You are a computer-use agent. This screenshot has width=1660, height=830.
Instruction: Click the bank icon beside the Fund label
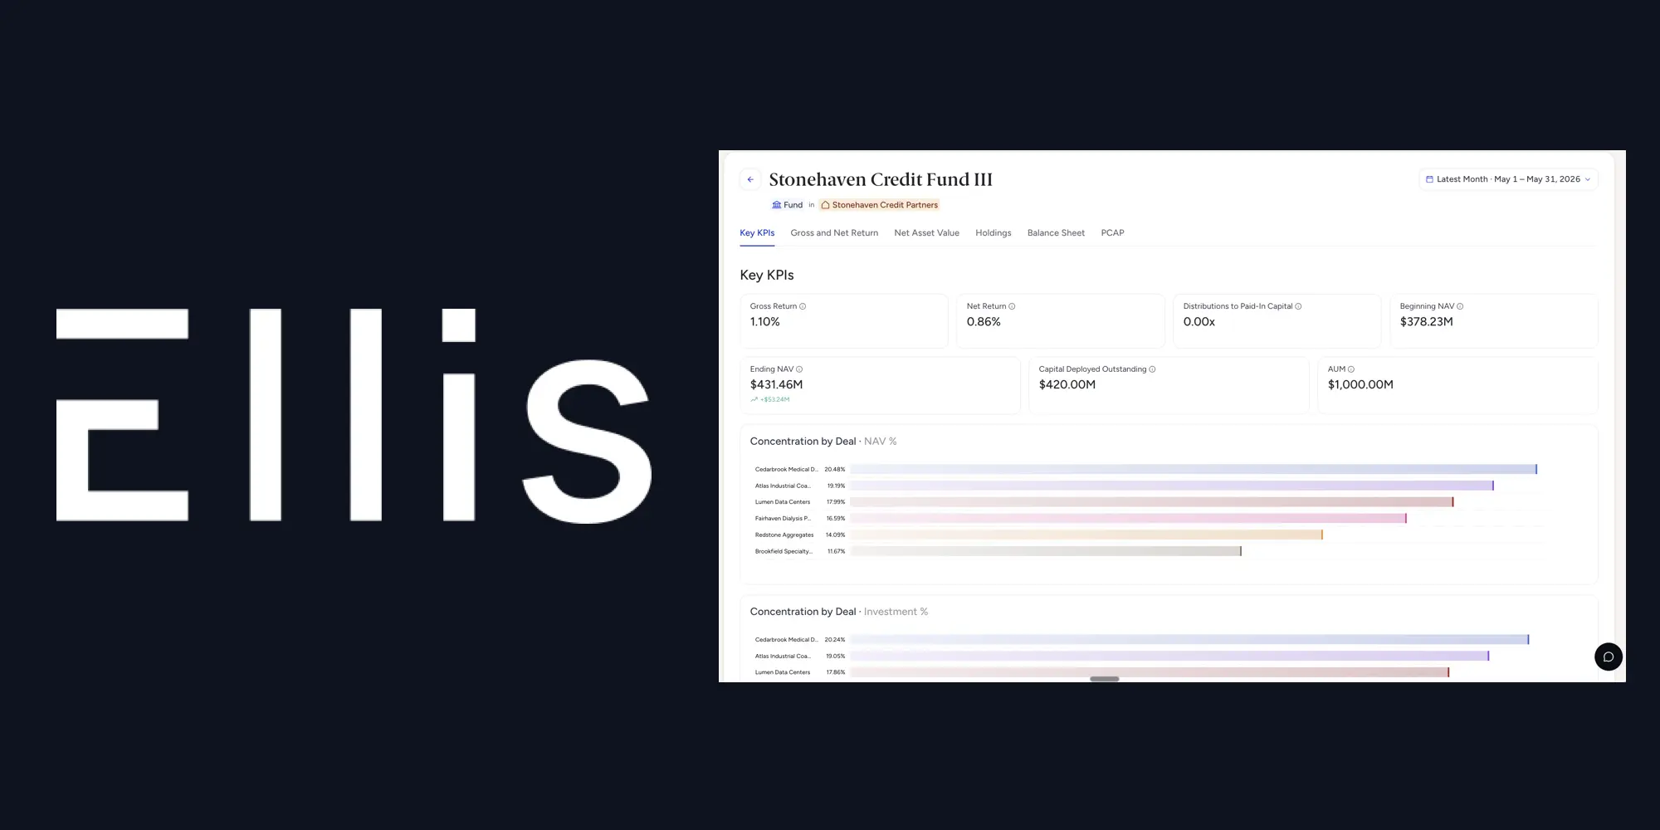(x=777, y=205)
